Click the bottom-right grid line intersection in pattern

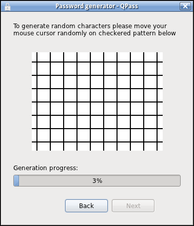pos(157,142)
